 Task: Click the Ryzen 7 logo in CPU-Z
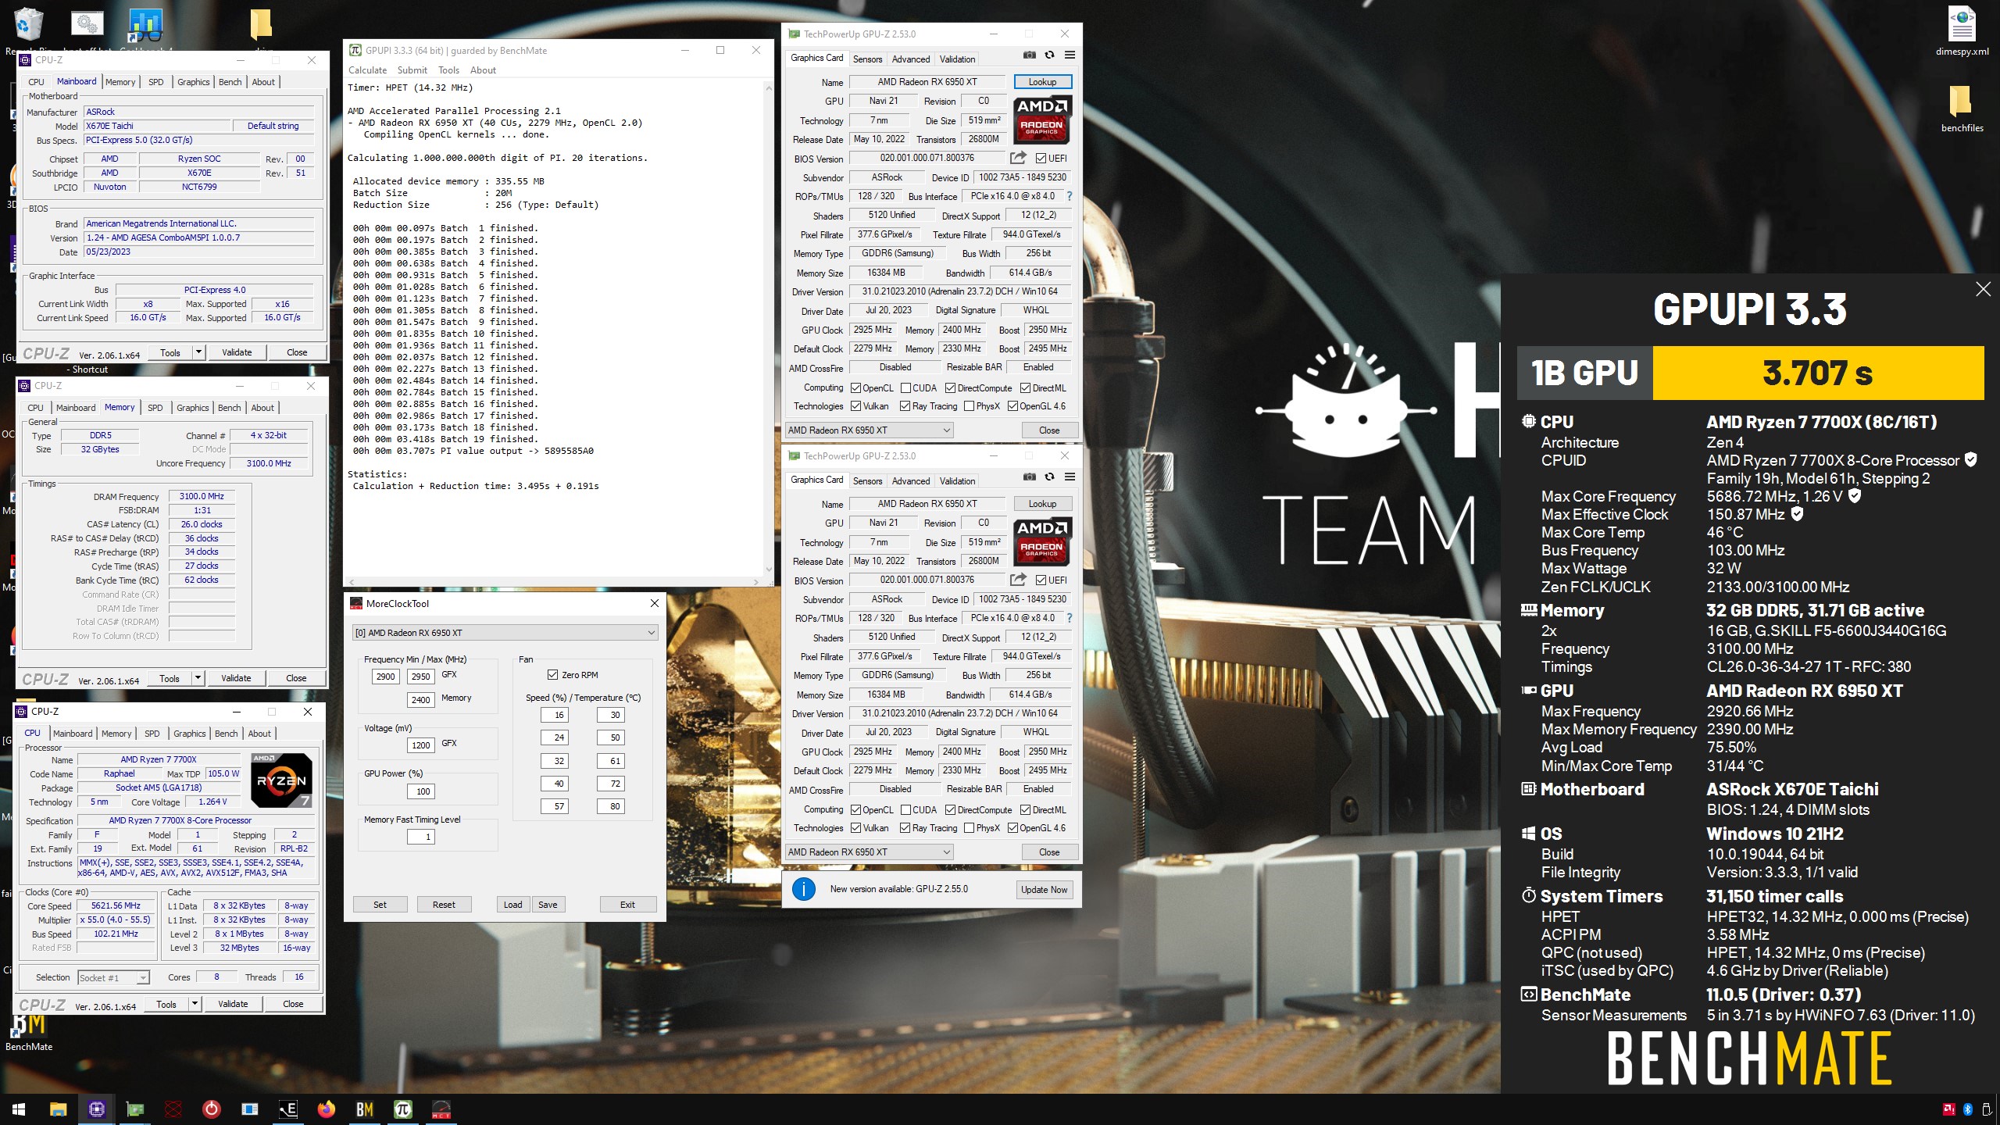point(281,780)
